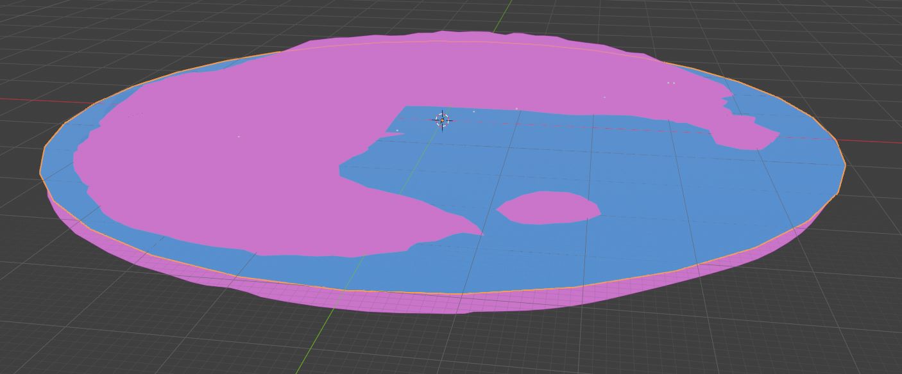
Task: Select the small pink oval island on disc
Action: click(549, 207)
